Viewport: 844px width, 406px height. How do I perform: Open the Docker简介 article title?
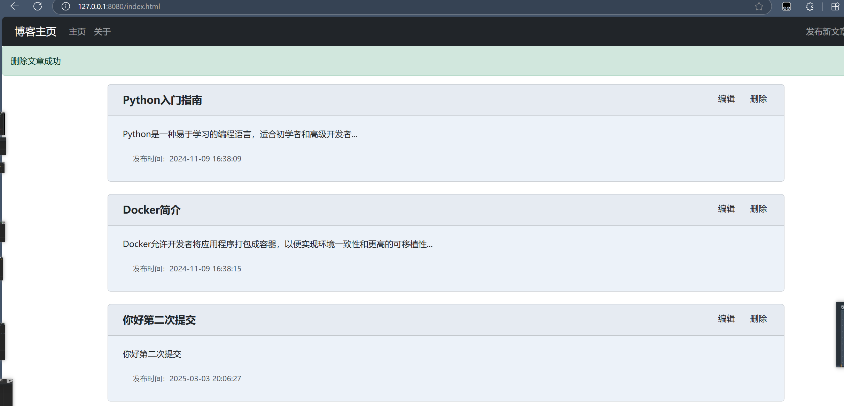click(x=151, y=210)
